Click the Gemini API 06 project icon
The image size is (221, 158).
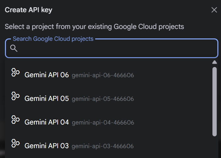pyautogui.click(x=15, y=72)
